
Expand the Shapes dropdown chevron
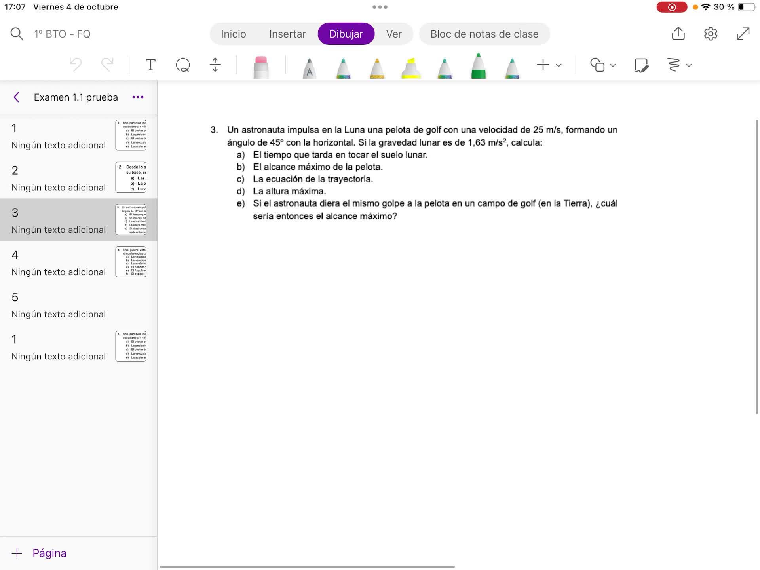(x=613, y=65)
